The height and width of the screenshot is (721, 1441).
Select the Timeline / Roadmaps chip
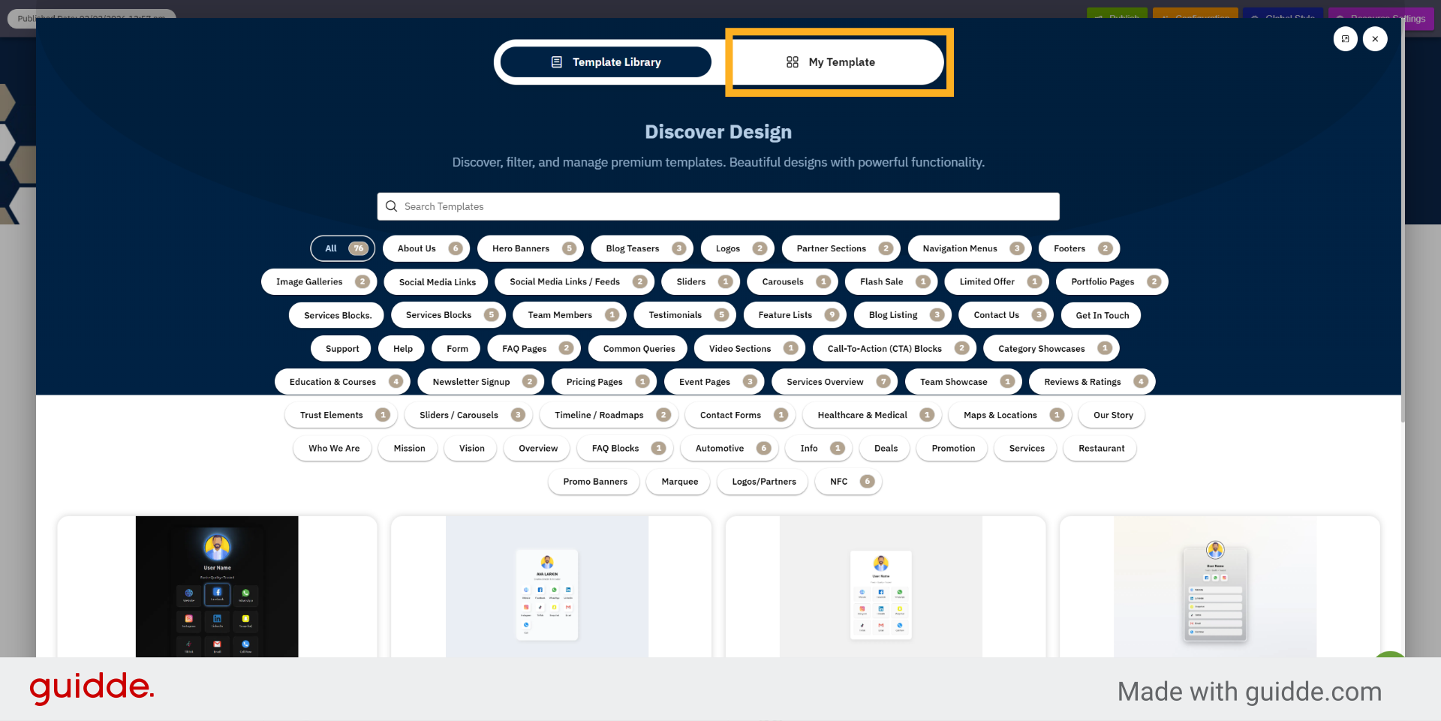point(609,415)
